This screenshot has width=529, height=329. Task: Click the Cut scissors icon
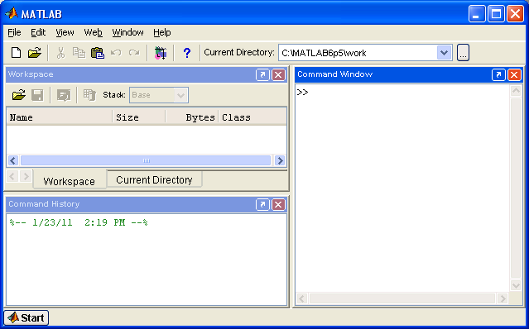(60, 53)
